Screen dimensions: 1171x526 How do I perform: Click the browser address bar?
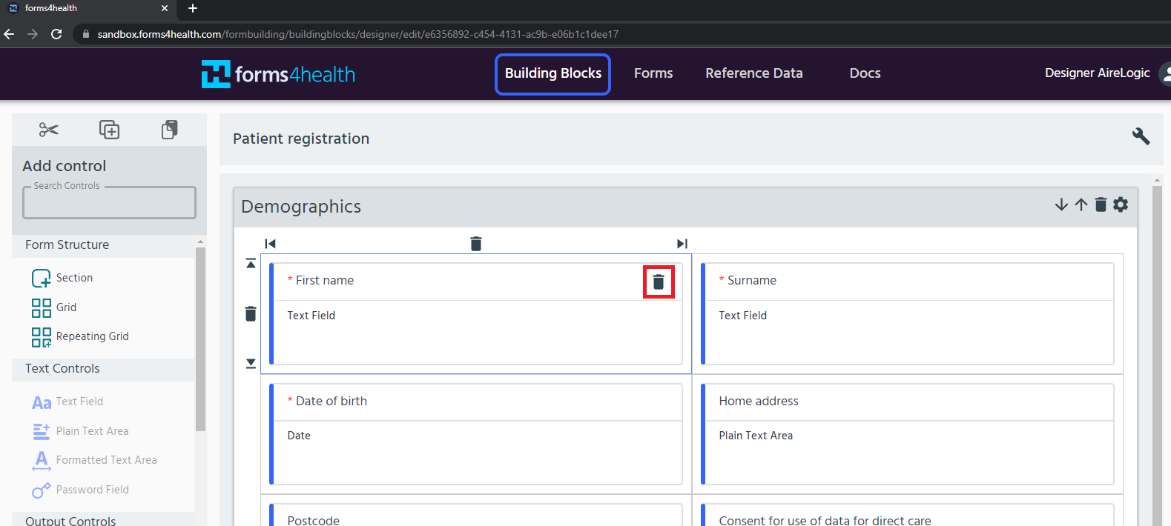click(623, 34)
